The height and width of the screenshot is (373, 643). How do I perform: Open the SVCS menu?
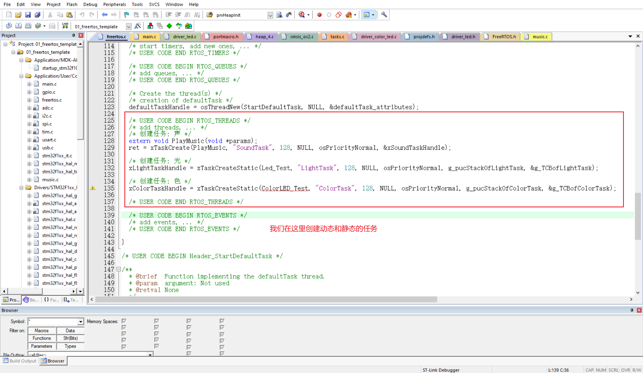pyautogui.click(x=154, y=4)
